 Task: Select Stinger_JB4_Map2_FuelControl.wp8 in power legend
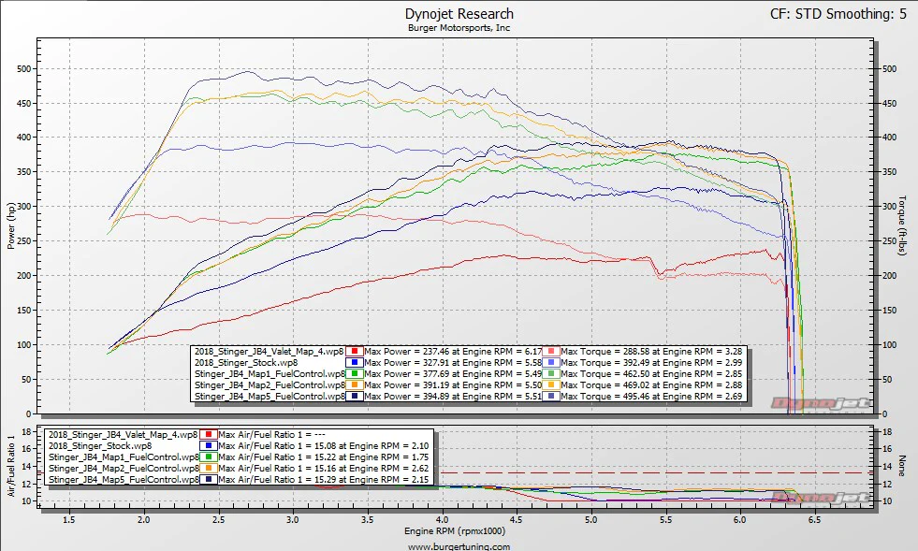[x=270, y=384]
